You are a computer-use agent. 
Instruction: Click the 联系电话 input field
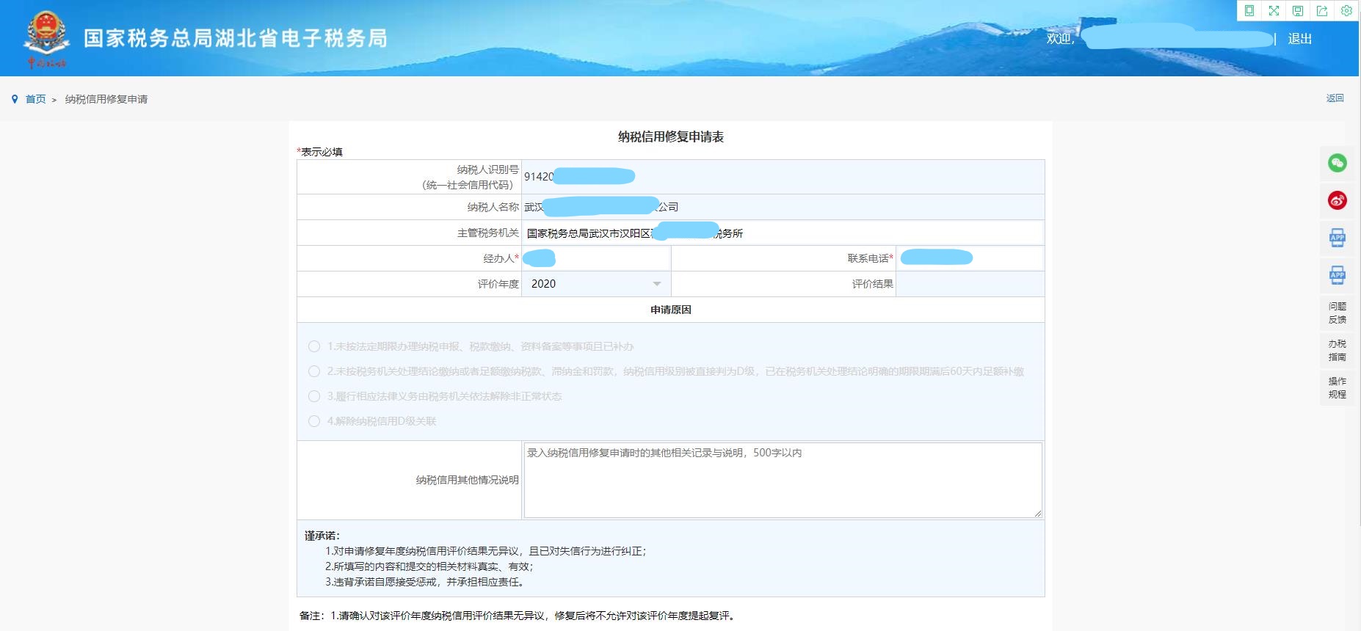coord(970,258)
